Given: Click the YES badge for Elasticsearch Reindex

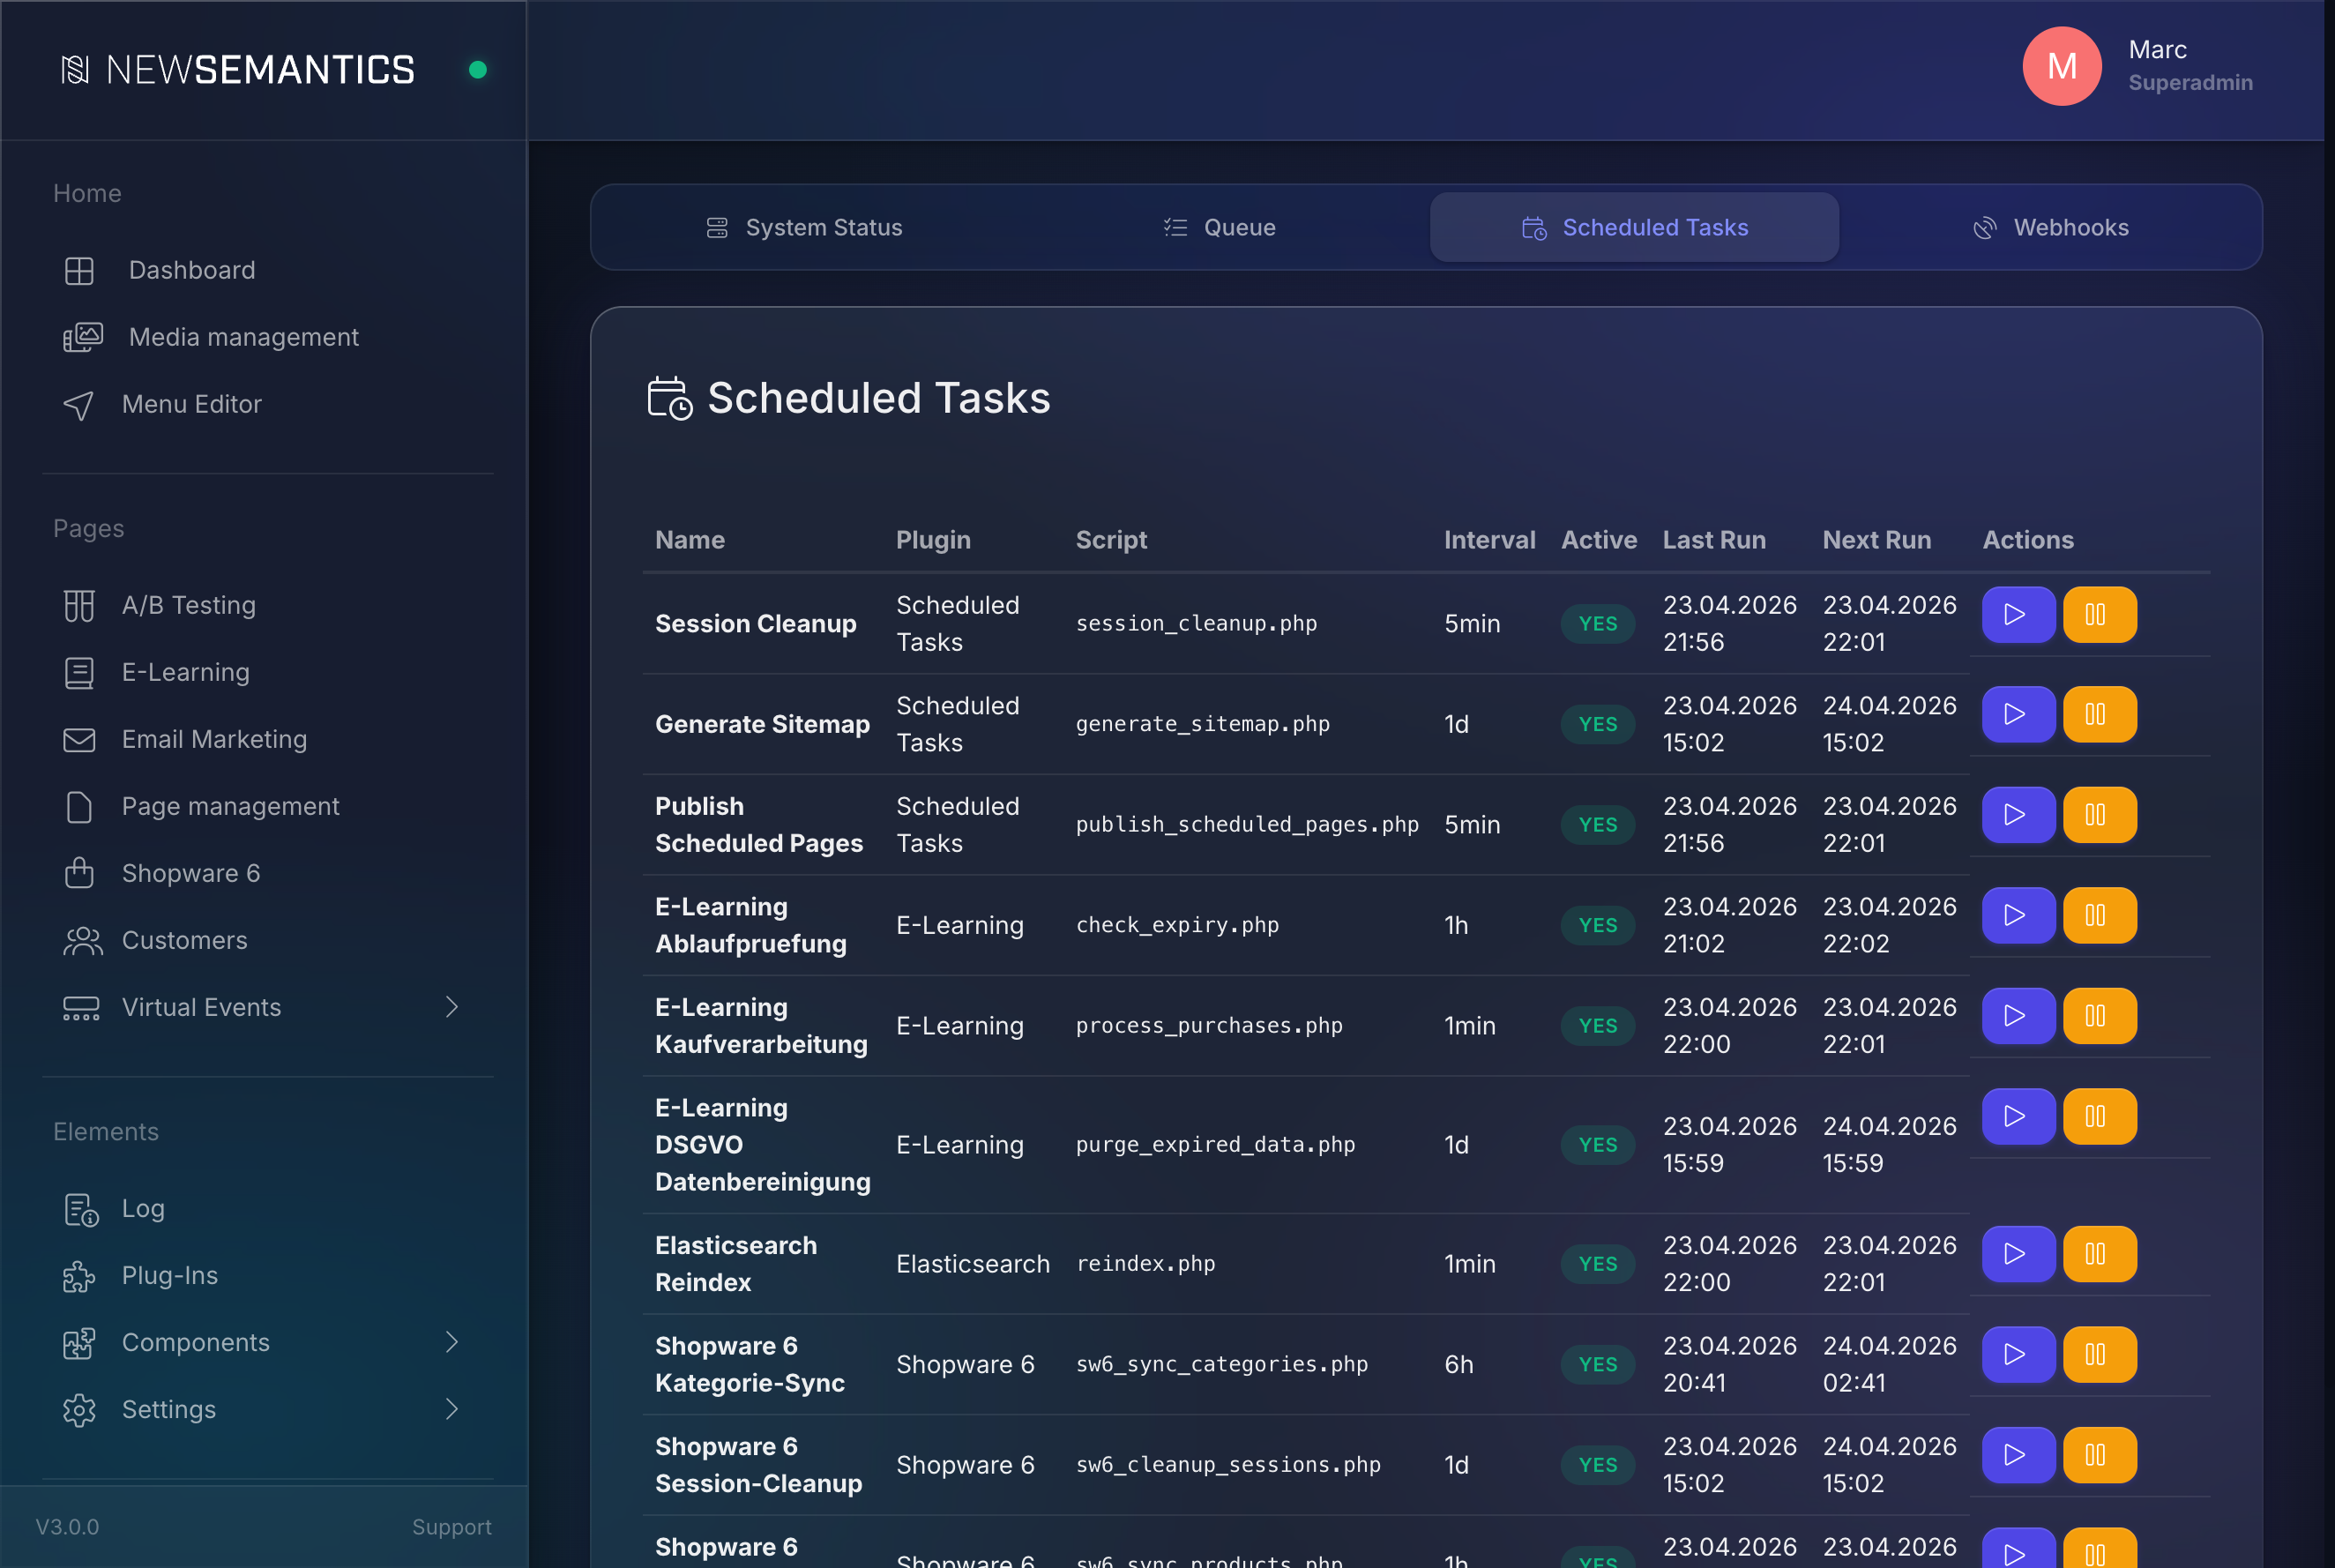Looking at the screenshot, I should [1598, 1264].
